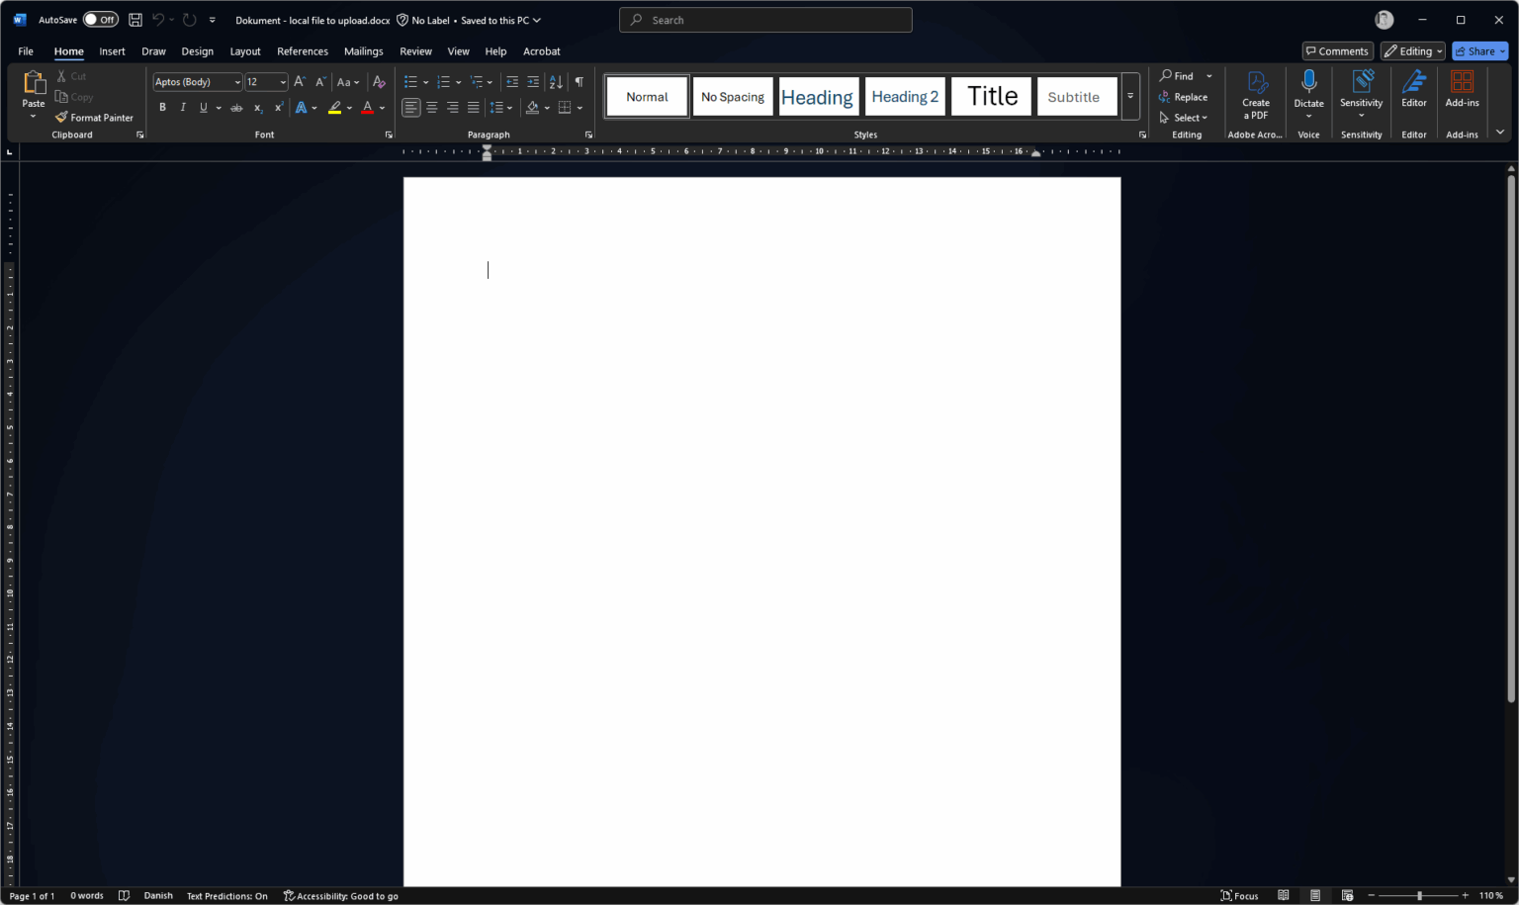
Task: Select the Format Painter tool
Action: pos(95,117)
